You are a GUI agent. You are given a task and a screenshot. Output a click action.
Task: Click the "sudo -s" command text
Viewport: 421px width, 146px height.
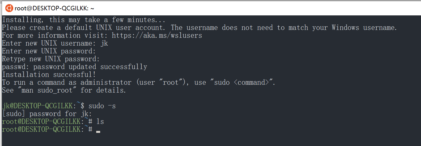click(102, 106)
